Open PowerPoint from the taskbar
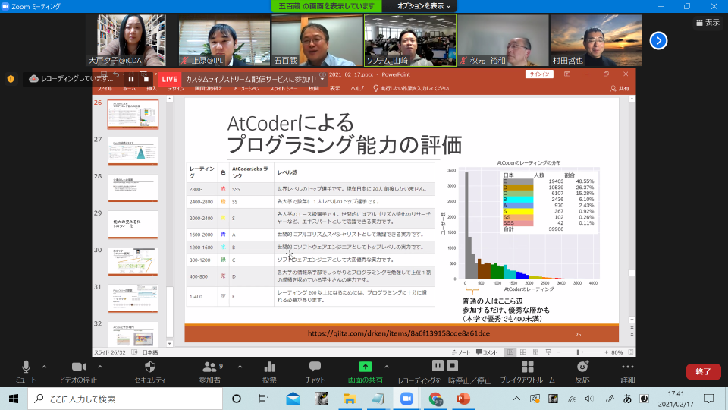728x410 pixels. (463, 399)
